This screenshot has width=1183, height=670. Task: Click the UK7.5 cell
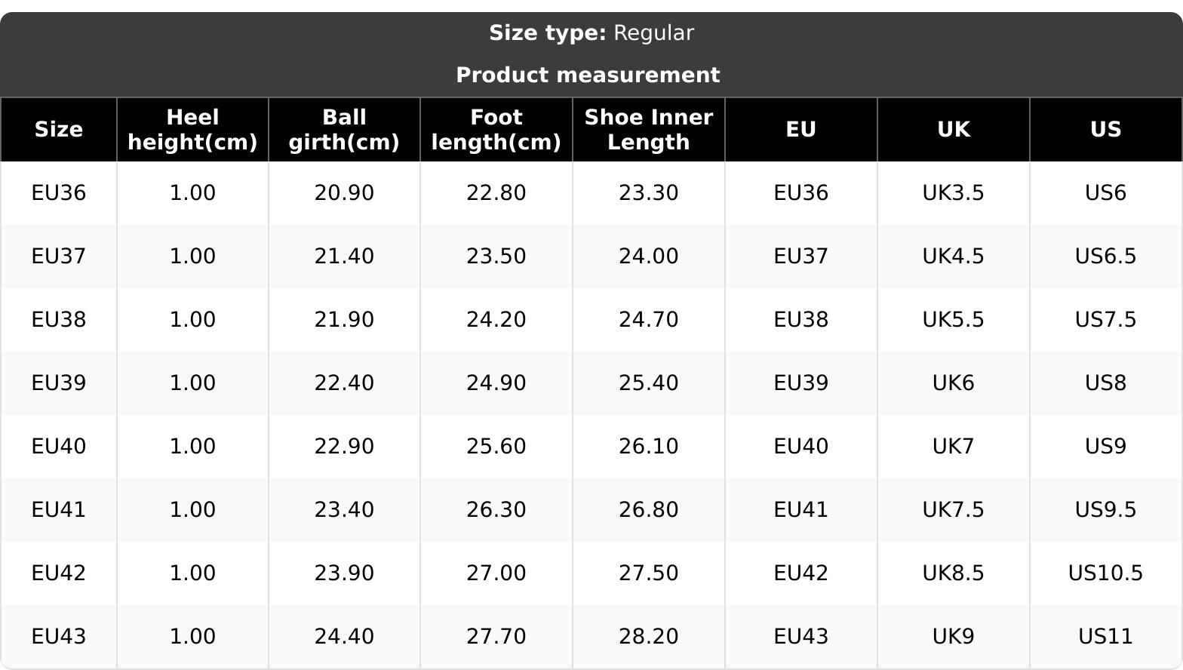coord(953,510)
